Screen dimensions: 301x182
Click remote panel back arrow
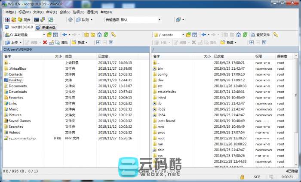click(x=204, y=35)
